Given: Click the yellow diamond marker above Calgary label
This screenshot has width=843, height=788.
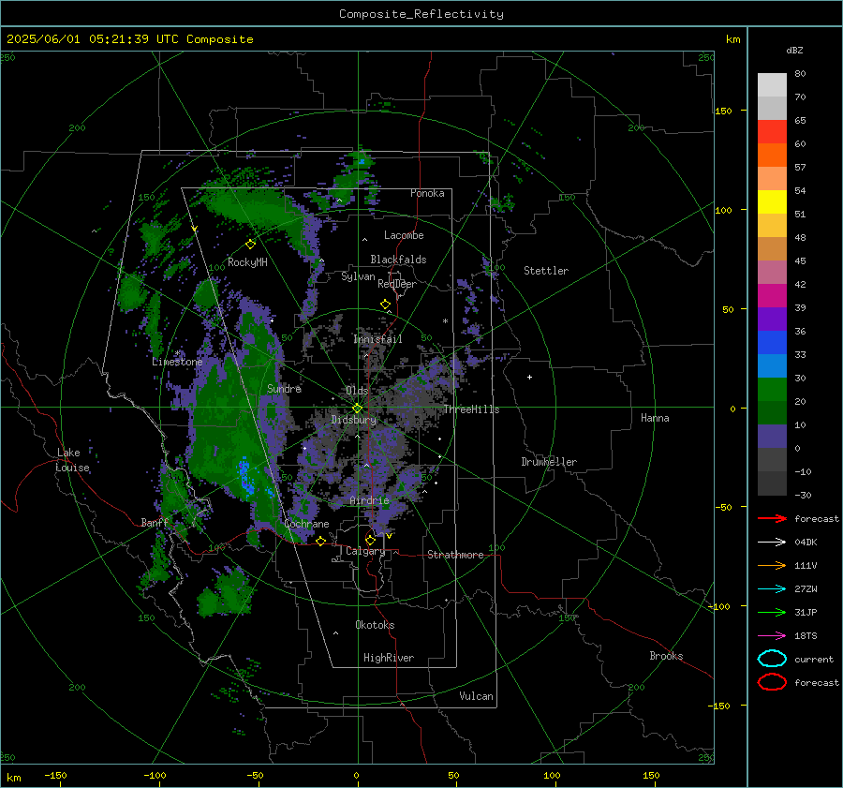Looking at the screenshot, I should click(370, 540).
